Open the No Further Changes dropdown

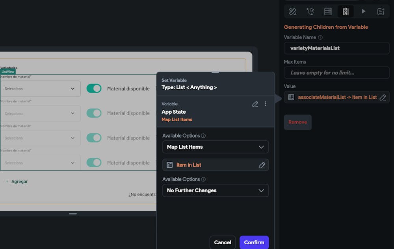(216, 190)
